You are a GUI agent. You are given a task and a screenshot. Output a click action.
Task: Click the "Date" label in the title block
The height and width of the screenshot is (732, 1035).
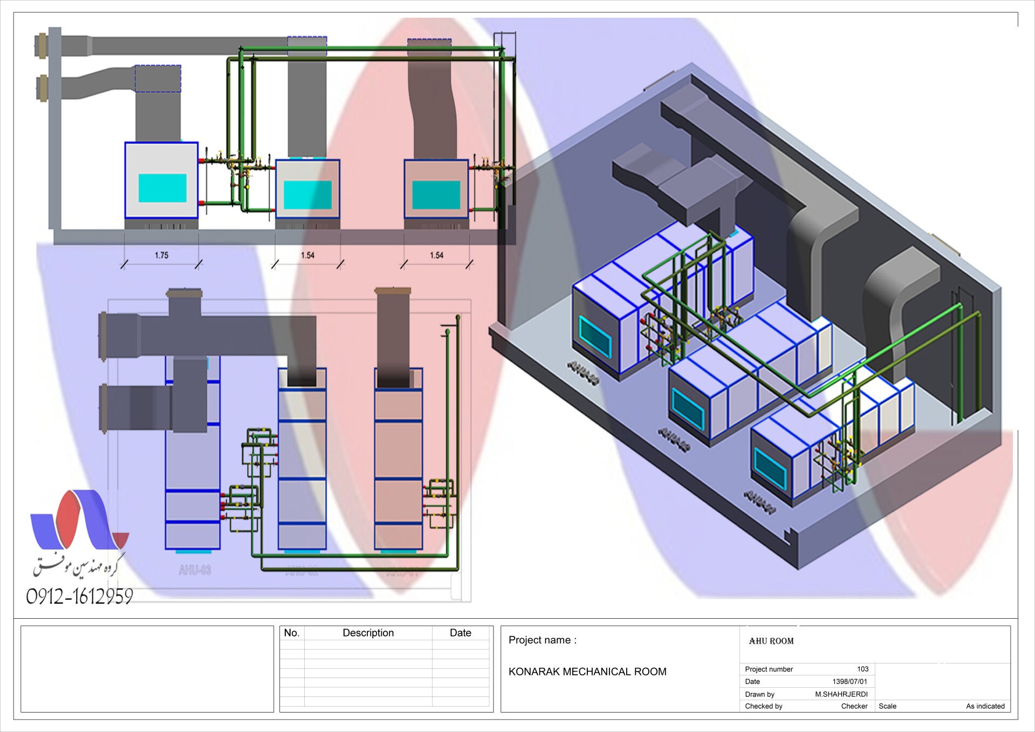(x=752, y=682)
